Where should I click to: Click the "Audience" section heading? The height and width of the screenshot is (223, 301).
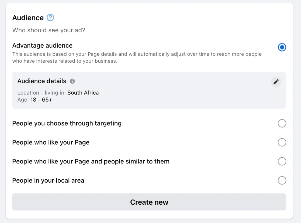click(28, 18)
